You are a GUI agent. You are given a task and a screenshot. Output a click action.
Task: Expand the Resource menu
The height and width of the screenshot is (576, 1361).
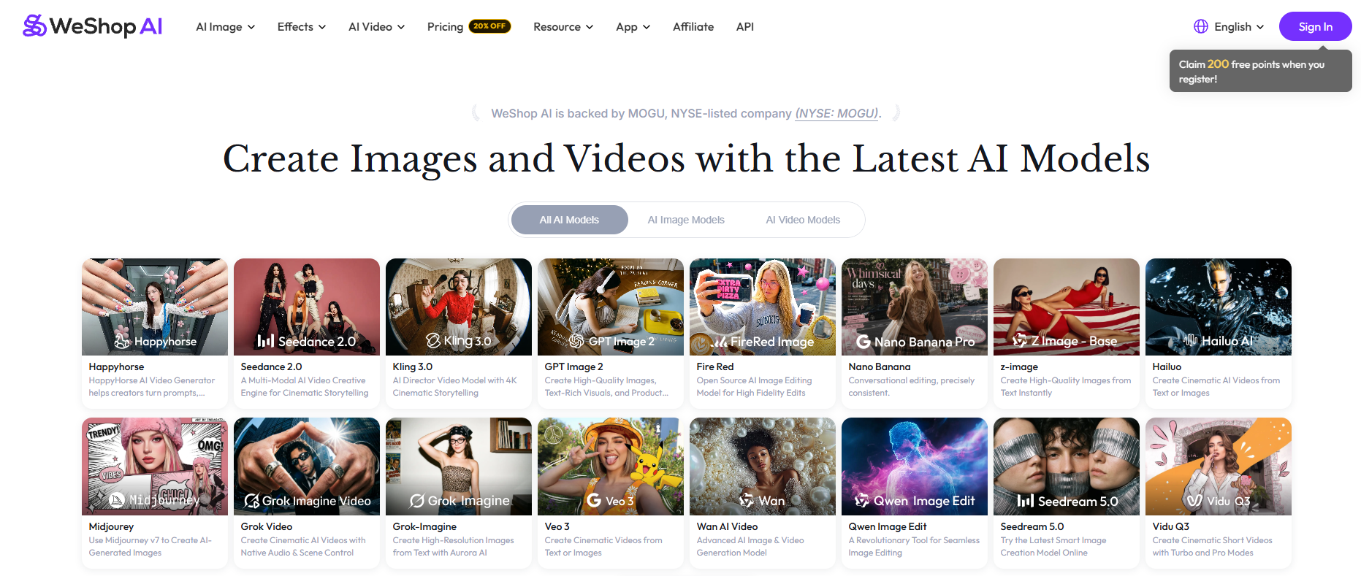(x=563, y=27)
